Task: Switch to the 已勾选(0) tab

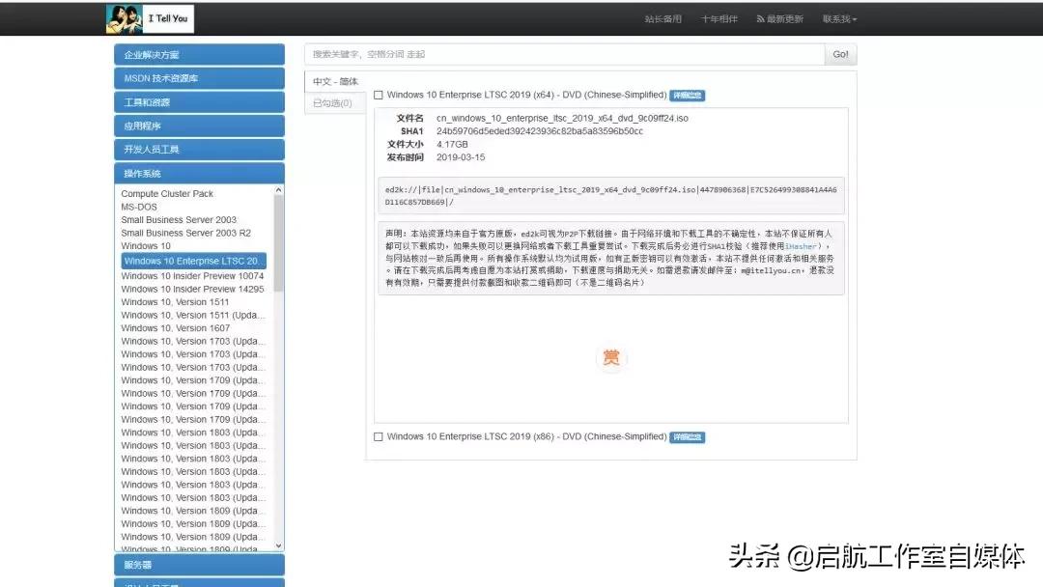Action: coord(334,102)
